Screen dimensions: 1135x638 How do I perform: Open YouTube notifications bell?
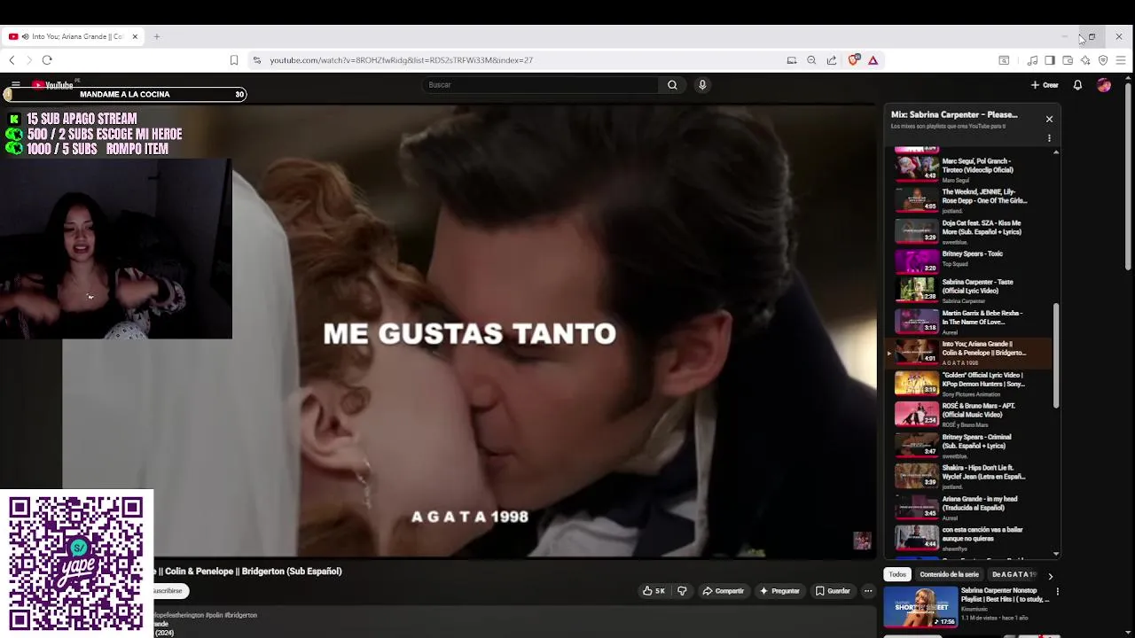tap(1077, 85)
